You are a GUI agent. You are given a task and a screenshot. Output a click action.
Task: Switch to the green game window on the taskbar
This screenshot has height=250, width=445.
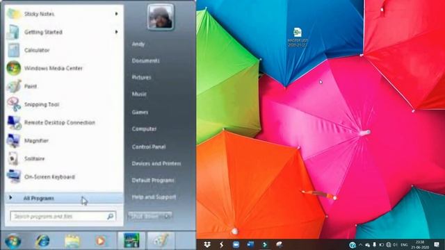(x=131, y=240)
